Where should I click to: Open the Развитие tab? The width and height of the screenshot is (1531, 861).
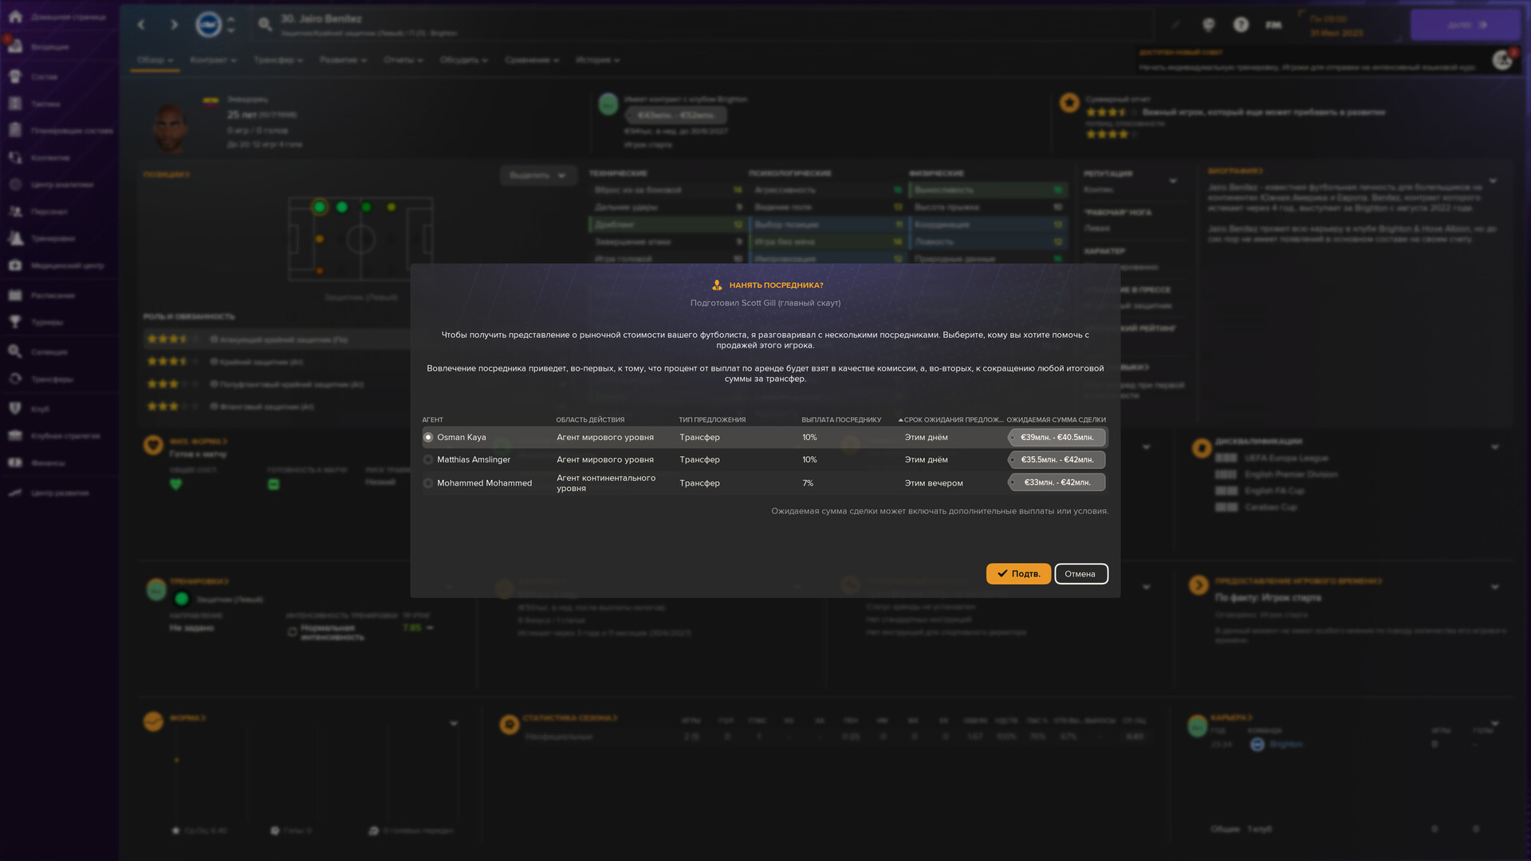(343, 60)
